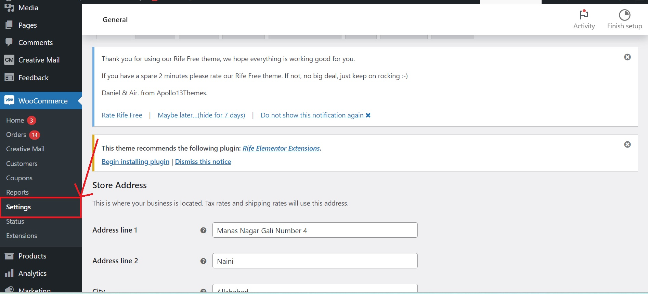Image resolution: width=648 pixels, height=294 pixels.
Task: Click the Address line 2 field containing Naini
Action: [x=315, y=261]
